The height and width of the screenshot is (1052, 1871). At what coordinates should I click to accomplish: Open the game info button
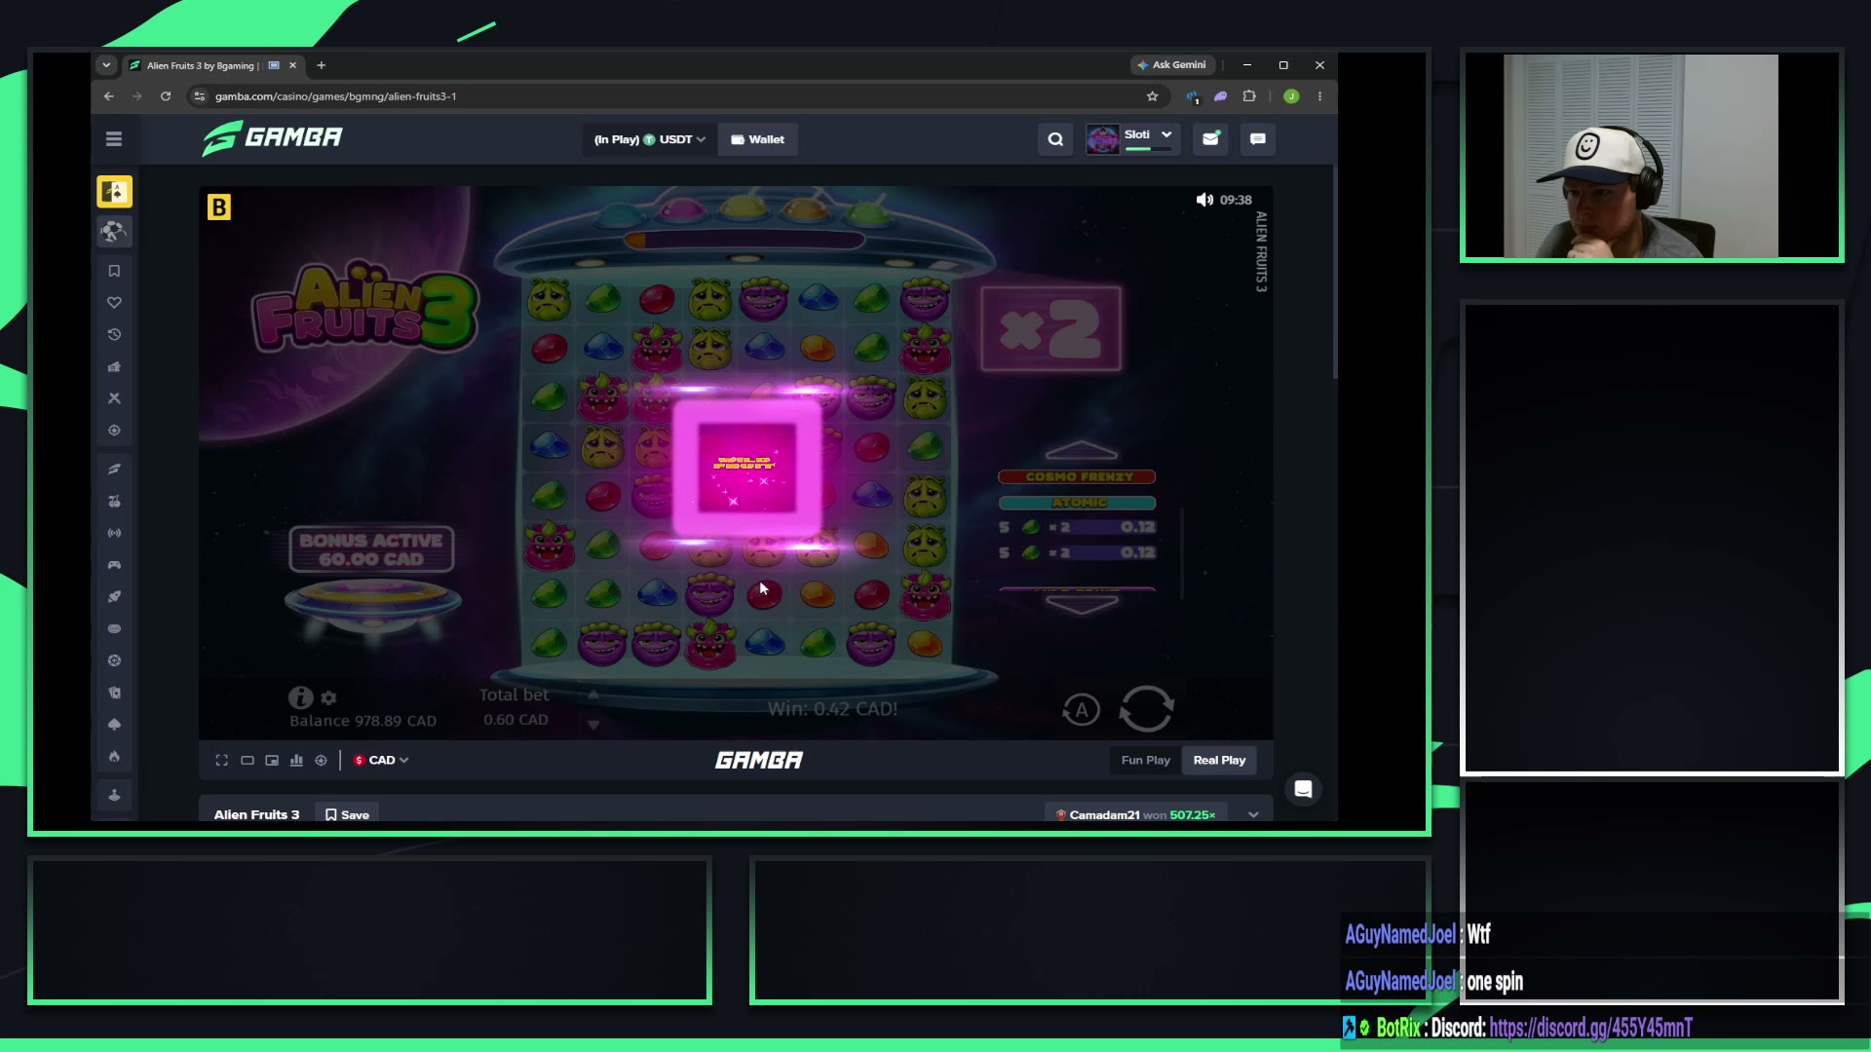point(300,697)
